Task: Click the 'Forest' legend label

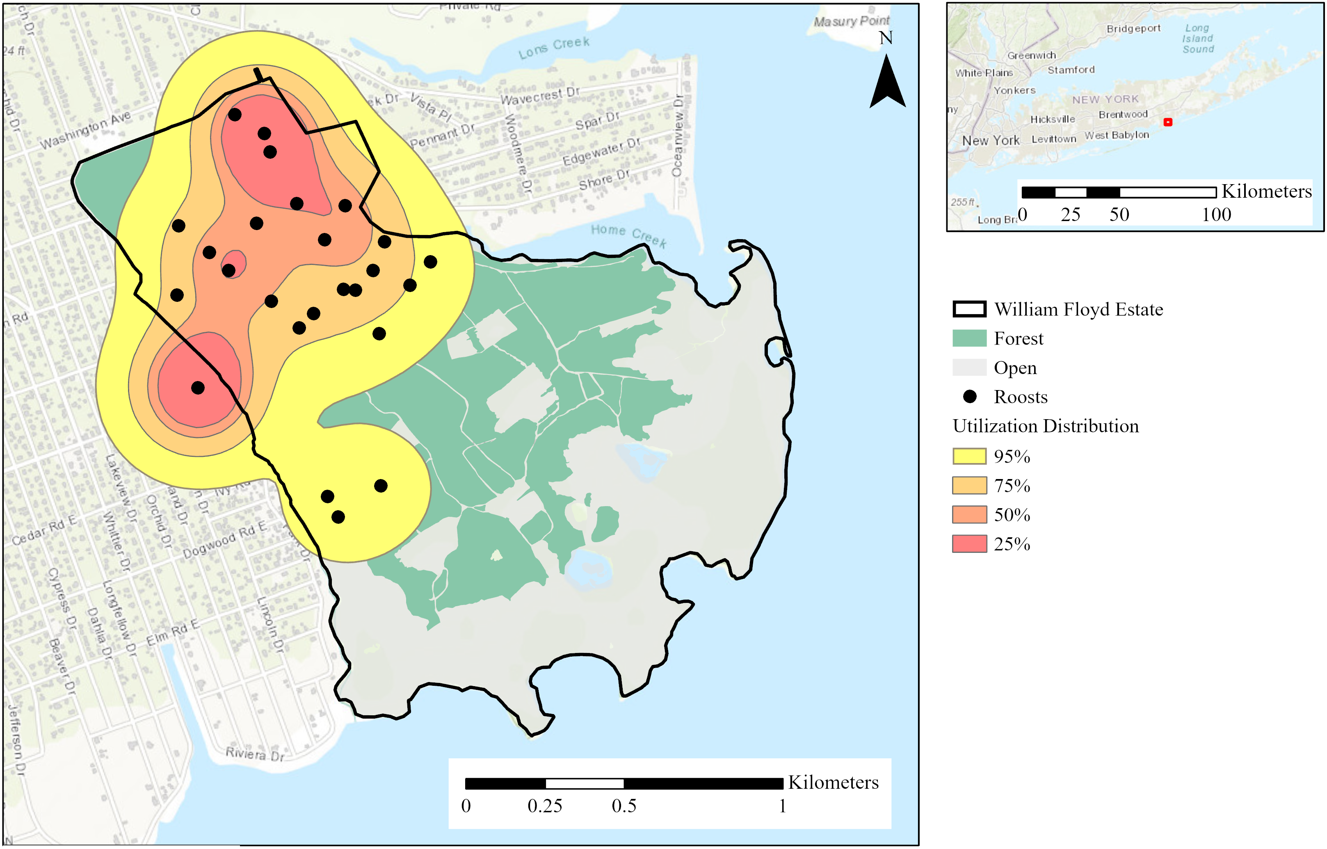Action: pyautogui.click(x=1018, y=338)
